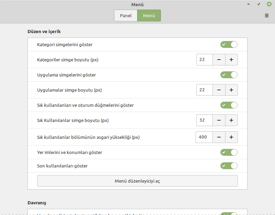Increase Kategoriler simge boyutu value
The image size is (275, 215).
point(231,60)
